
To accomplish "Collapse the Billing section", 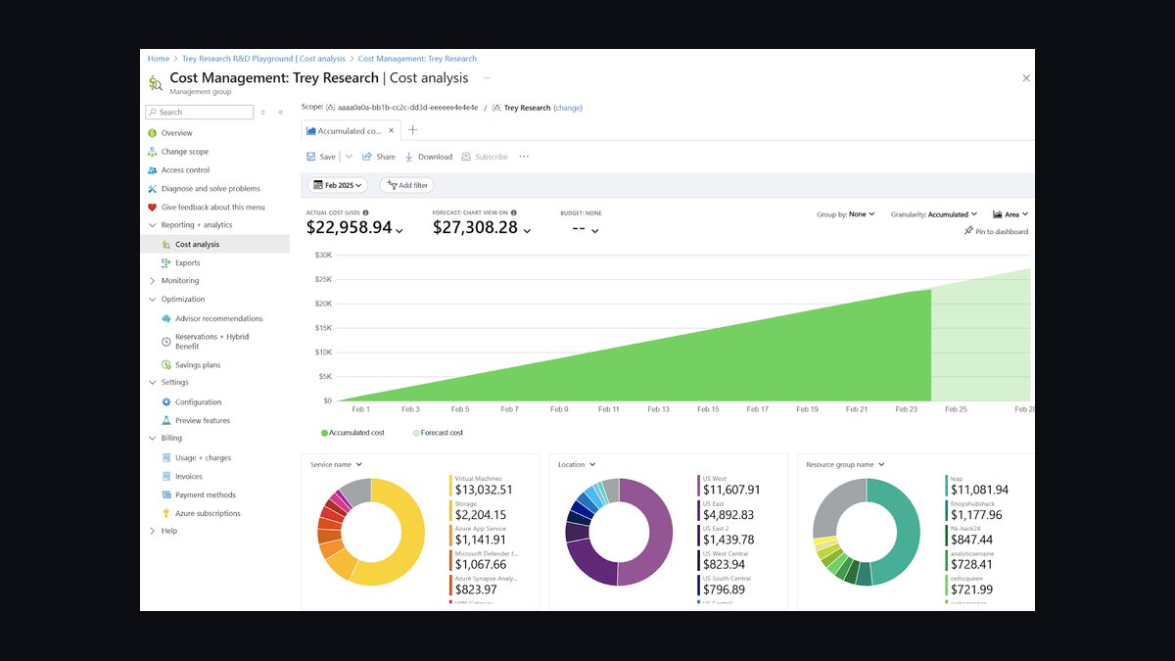I will tap(152, 439).
